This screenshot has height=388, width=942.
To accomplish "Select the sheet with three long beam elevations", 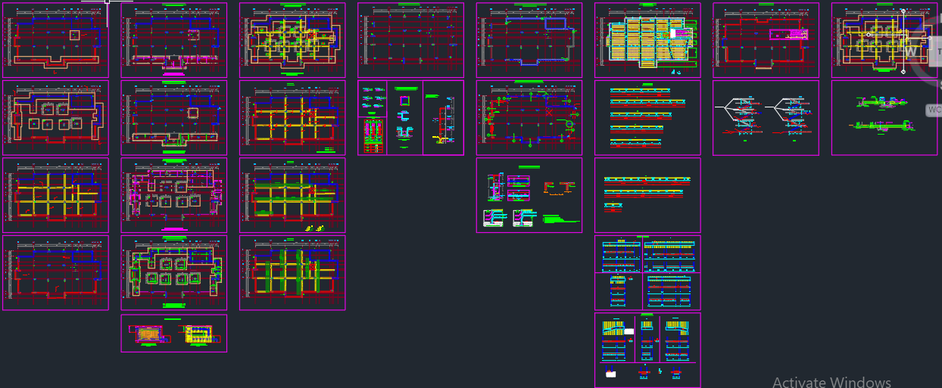I will [x=647, y=194].
